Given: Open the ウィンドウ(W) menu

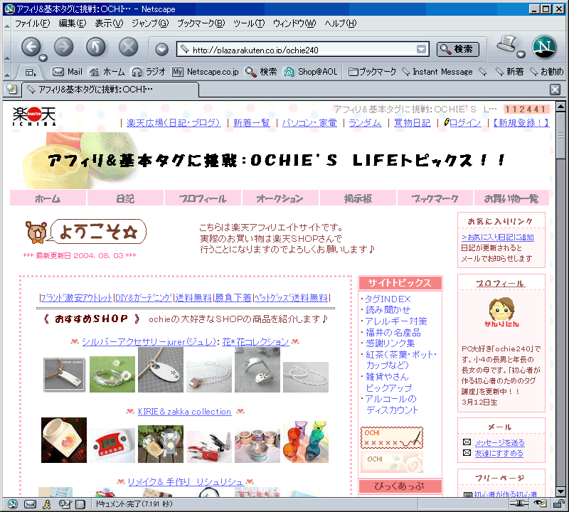Looking at the screenshot, I should pos(294,23).
